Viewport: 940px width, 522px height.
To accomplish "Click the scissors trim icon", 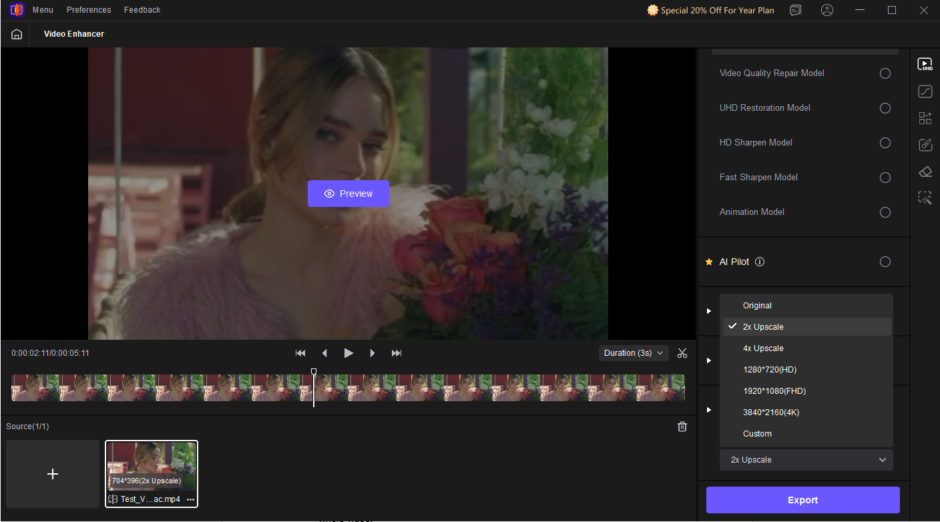I will click(x=682, y=353).
